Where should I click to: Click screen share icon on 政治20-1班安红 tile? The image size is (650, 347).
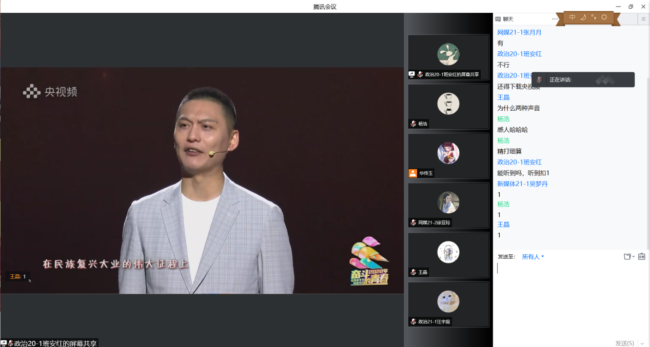coord(411,74)
